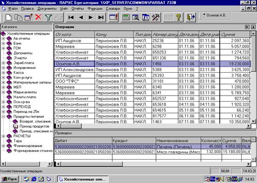This screenshot has width=257, height=183.
Task: Select the Депоненты catalog
Action: [x=23, y=53]
